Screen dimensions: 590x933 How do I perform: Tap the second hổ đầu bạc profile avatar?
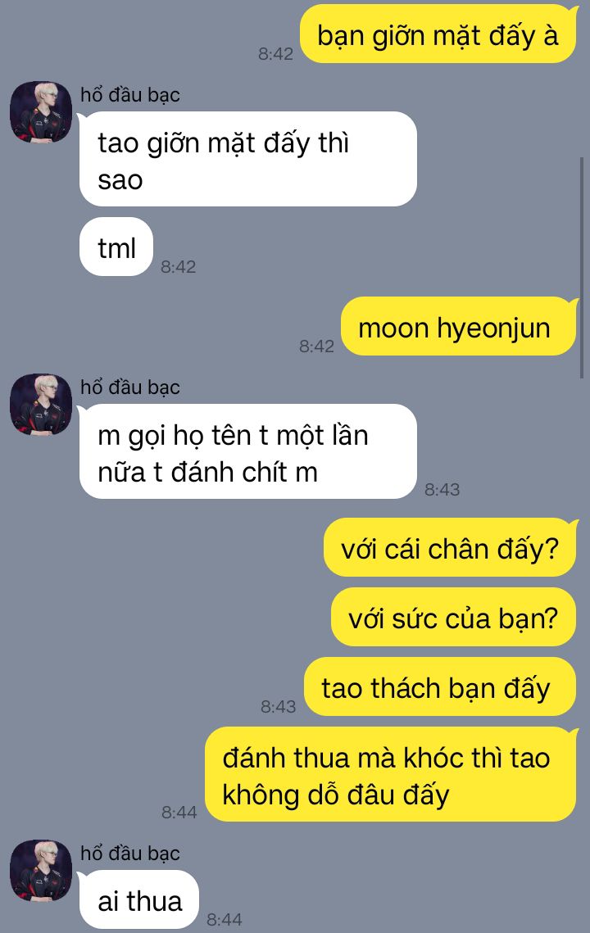pyautogui.click(x=41, y=404)
